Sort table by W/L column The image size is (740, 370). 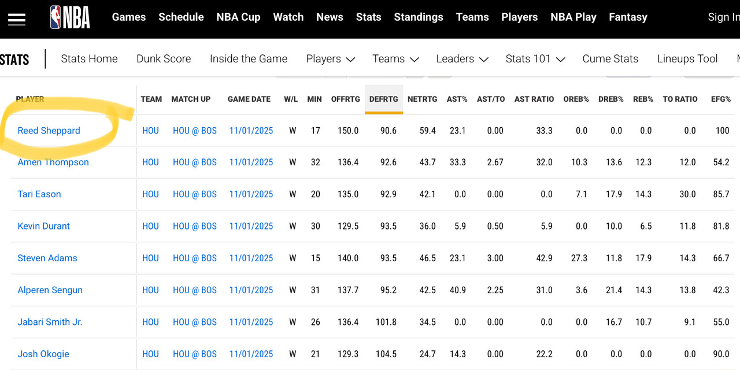pyautogui.click(x=291, y=99)
